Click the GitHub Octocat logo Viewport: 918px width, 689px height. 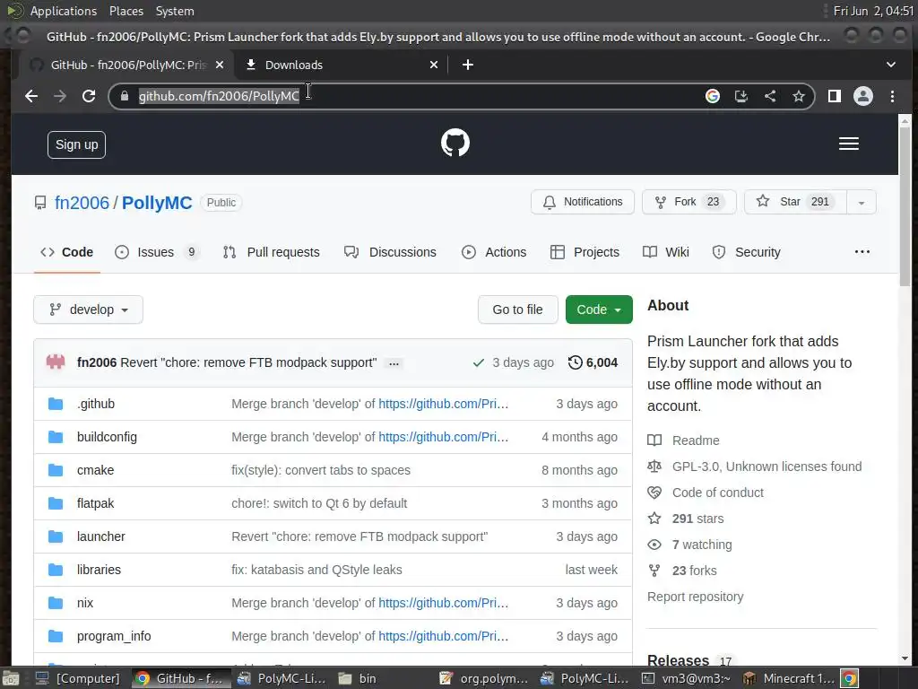point(455,143)
